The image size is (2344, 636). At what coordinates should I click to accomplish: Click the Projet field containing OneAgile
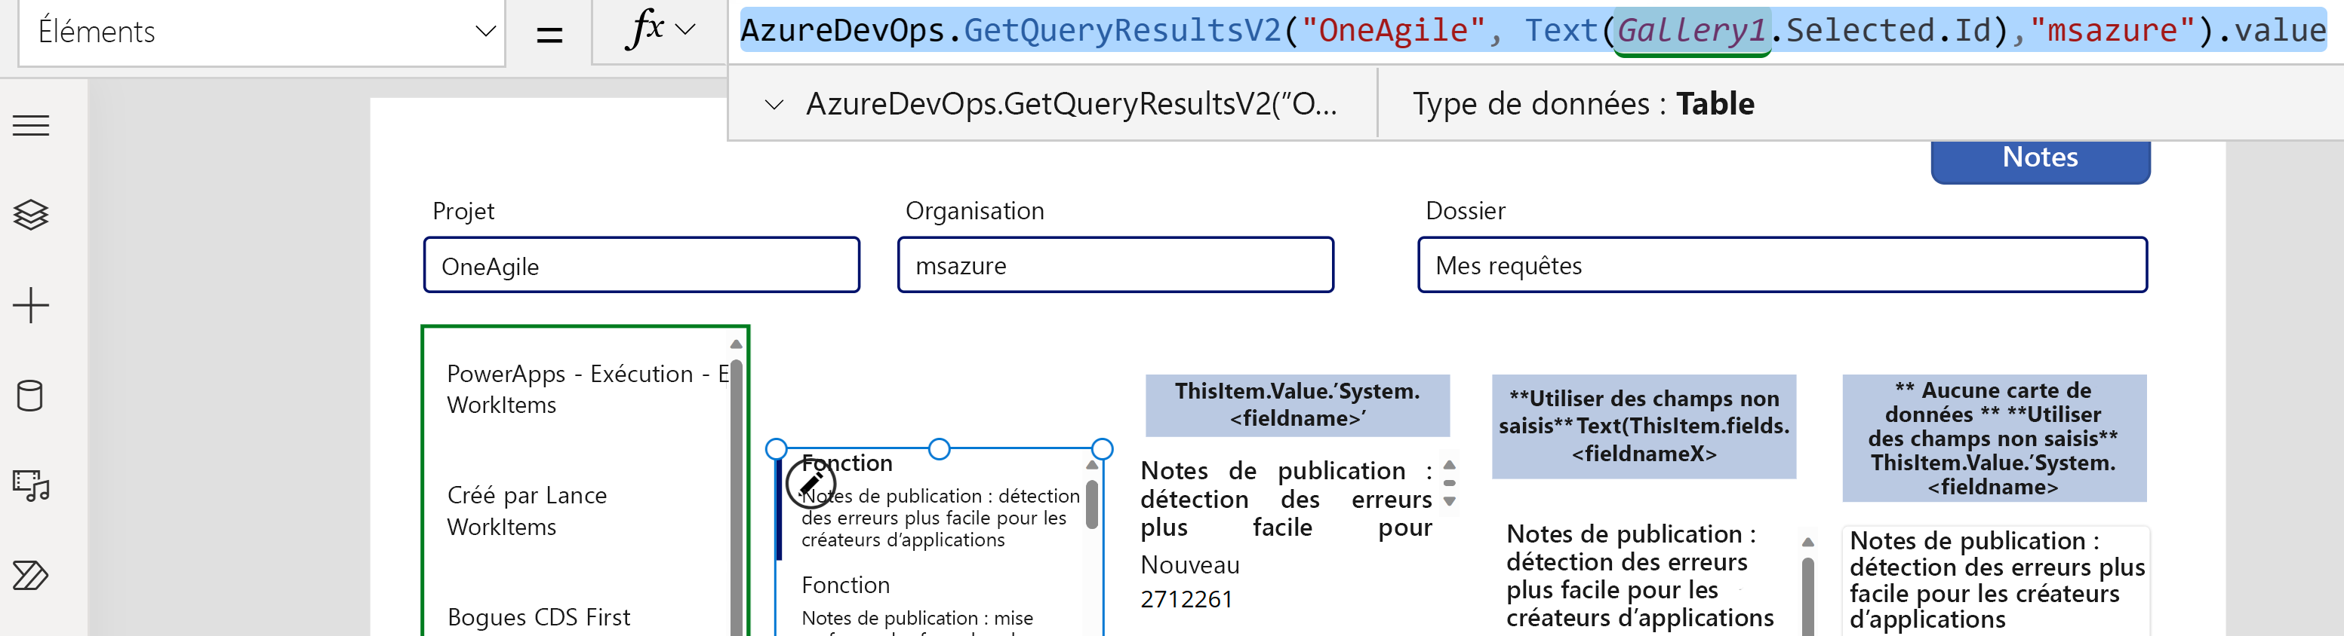point(641,265)
